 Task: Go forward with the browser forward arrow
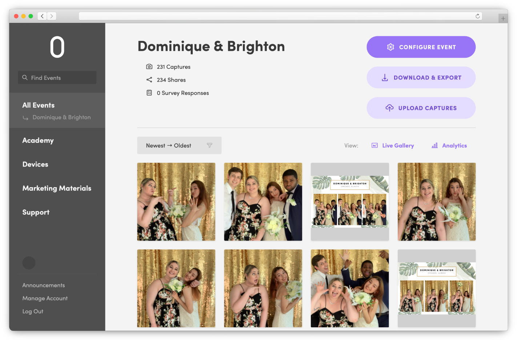(52, 16)
